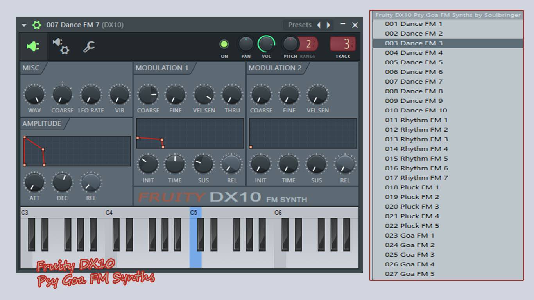
Task: Click Modulation 2 SUS knob
Action: pyautogui.click(x=317, y=164)
